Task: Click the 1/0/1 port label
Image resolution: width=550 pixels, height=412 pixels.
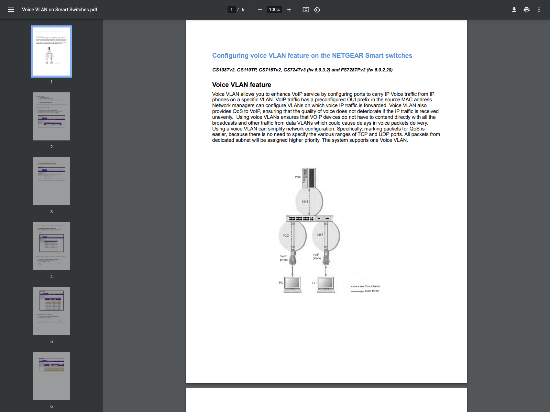Action: pos(305,202)
